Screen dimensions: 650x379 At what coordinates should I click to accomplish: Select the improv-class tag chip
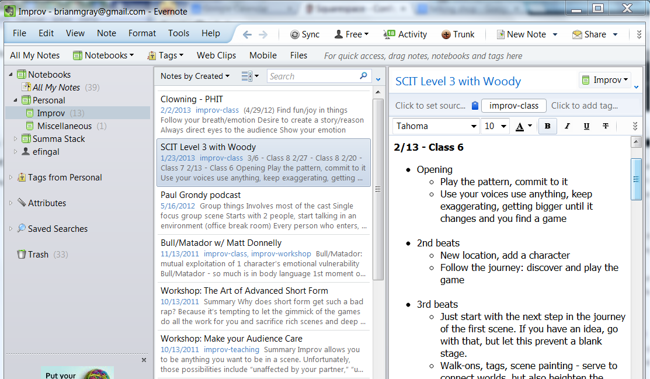point(513,106)
